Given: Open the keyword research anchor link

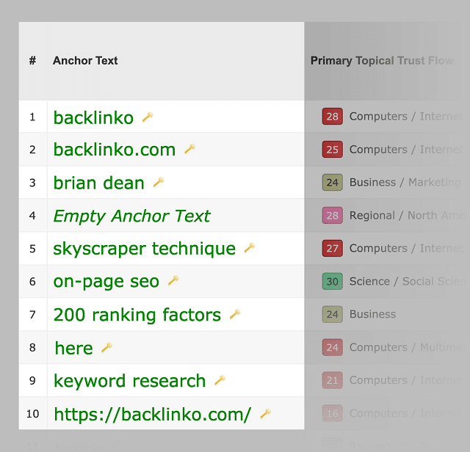Looking at the screenshot, I should (x=129, y=381).
